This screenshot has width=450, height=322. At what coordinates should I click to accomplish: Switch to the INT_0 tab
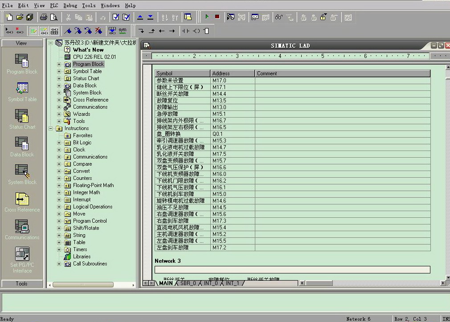point(211,283)
